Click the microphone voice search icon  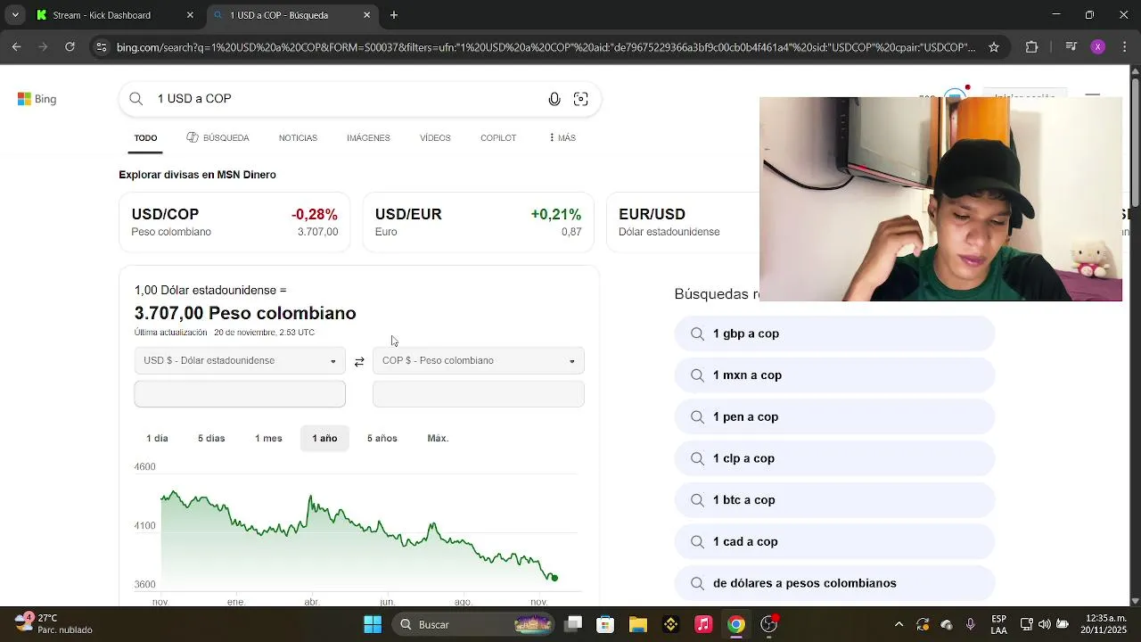point(554,99)
